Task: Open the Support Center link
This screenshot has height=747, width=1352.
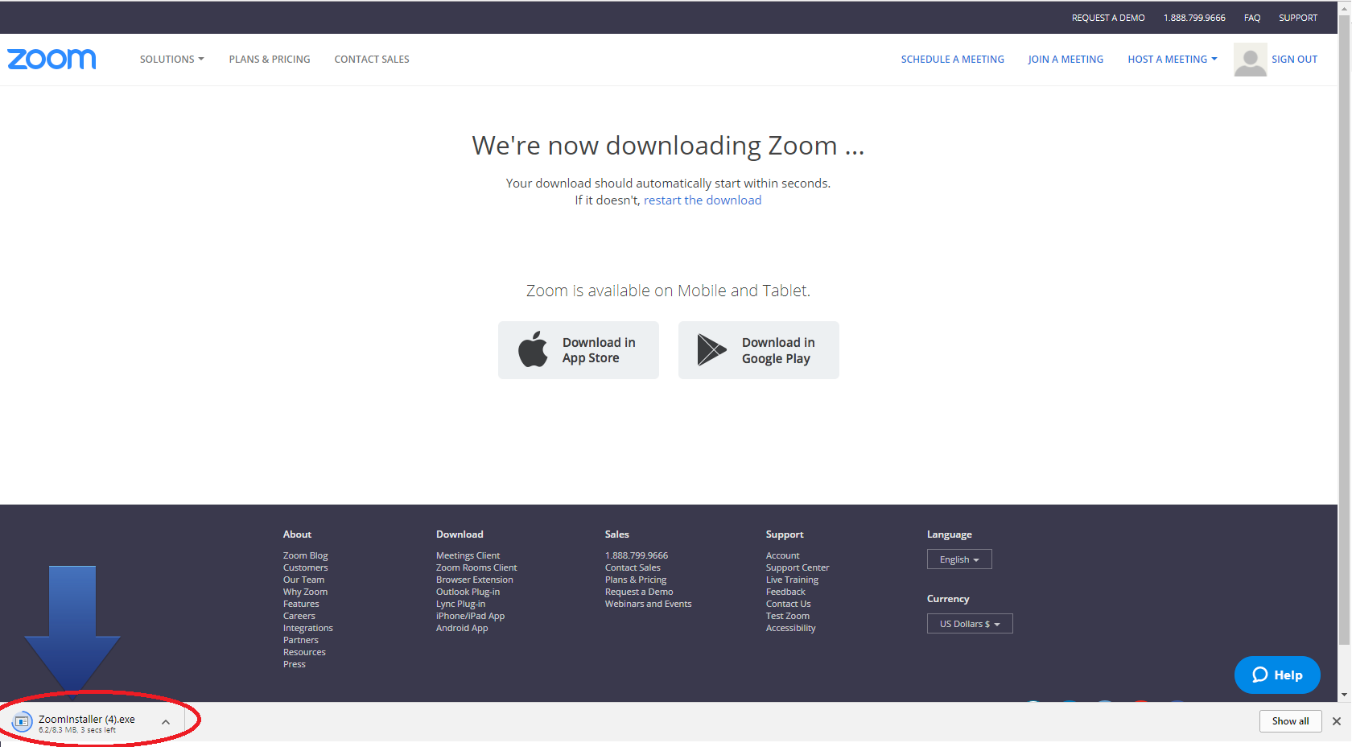Action: click(798, 567)
